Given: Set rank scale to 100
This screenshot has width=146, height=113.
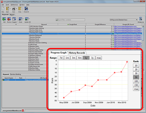Looking at the screenshot, I should (x=136, y=81).
